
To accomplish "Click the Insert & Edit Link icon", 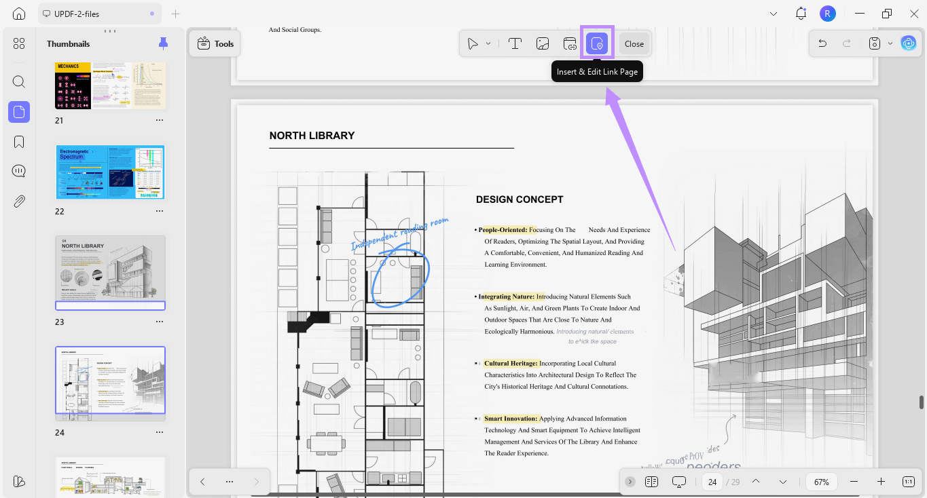I will 570,43.
